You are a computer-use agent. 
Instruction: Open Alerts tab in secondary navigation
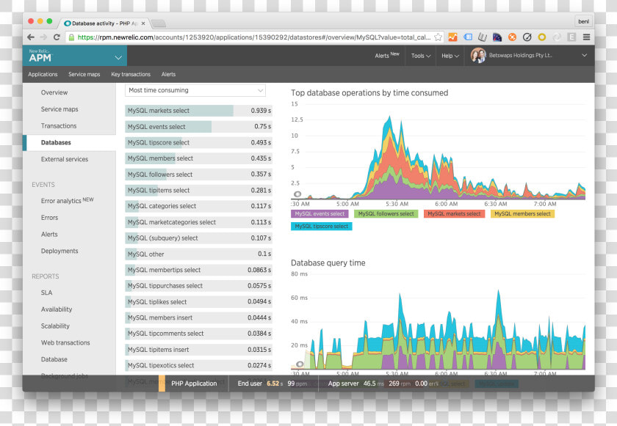(168, 74)
